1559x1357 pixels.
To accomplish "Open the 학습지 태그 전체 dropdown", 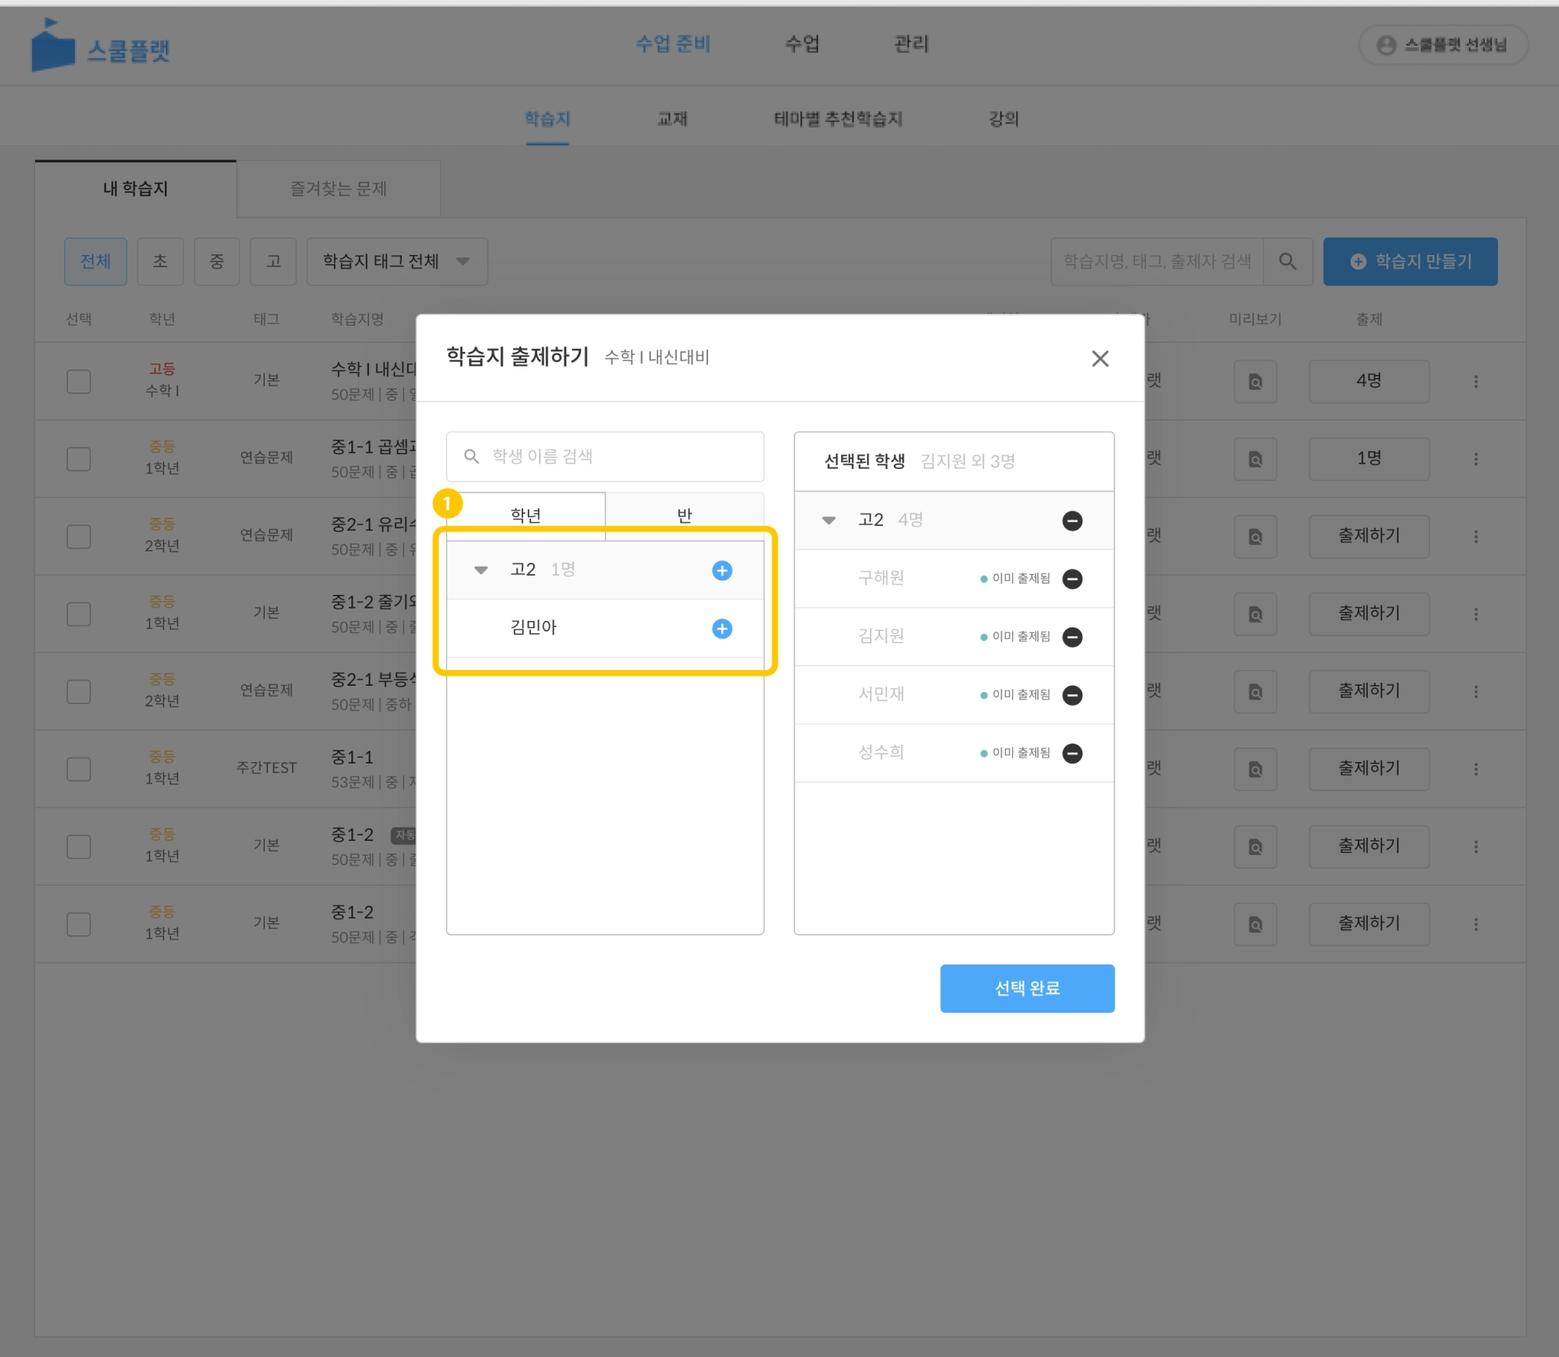I will (396, 262).
